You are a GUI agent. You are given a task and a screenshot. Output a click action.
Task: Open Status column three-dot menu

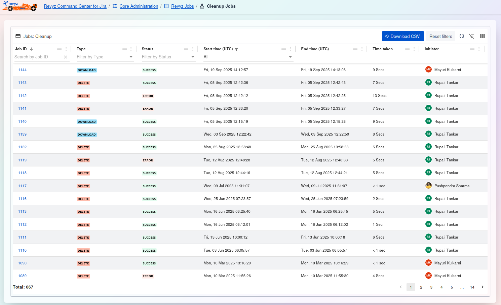[x=193, y=49]
